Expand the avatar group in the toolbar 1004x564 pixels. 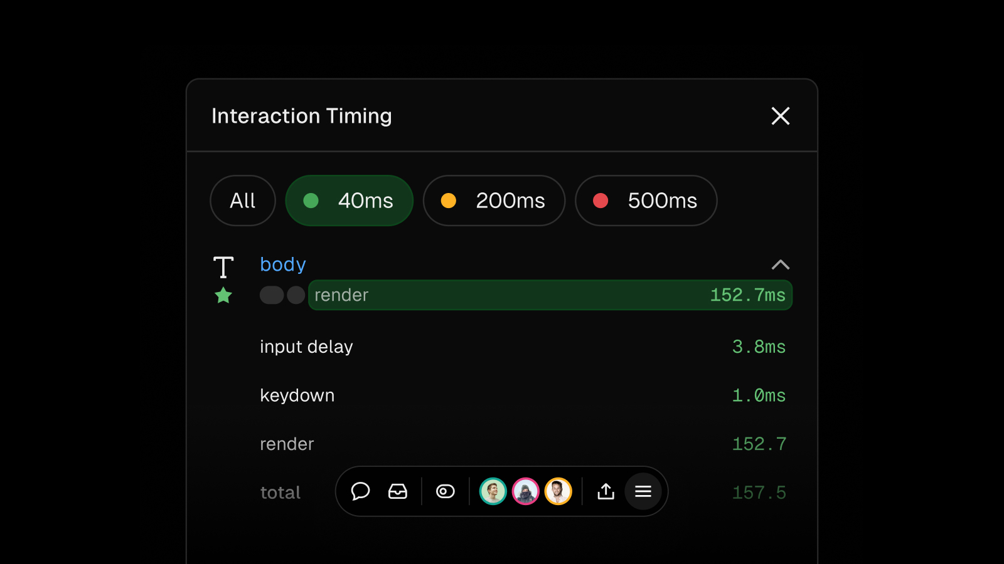coord(525,491)
